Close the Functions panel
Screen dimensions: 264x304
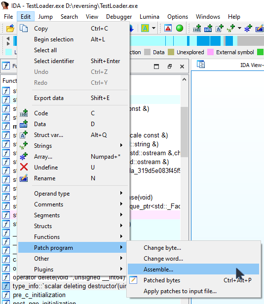click(182, 67)
